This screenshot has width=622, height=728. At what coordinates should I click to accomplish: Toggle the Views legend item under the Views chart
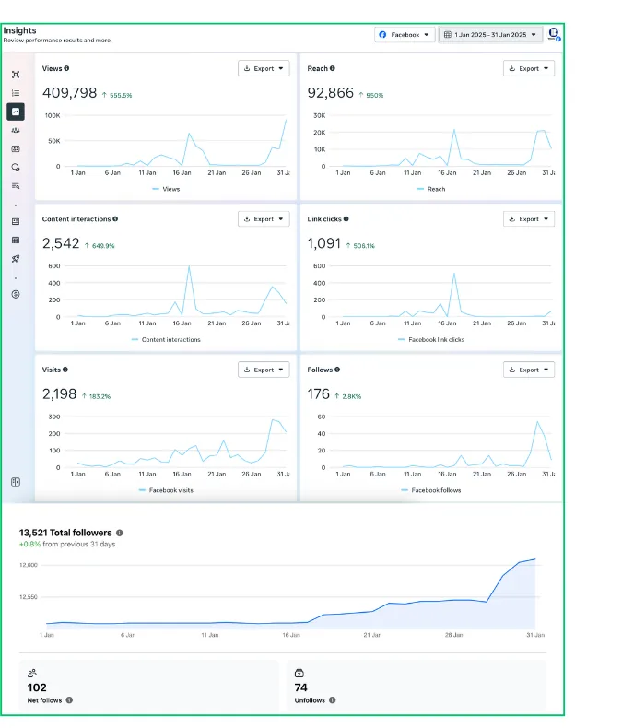tap(166, 189)
